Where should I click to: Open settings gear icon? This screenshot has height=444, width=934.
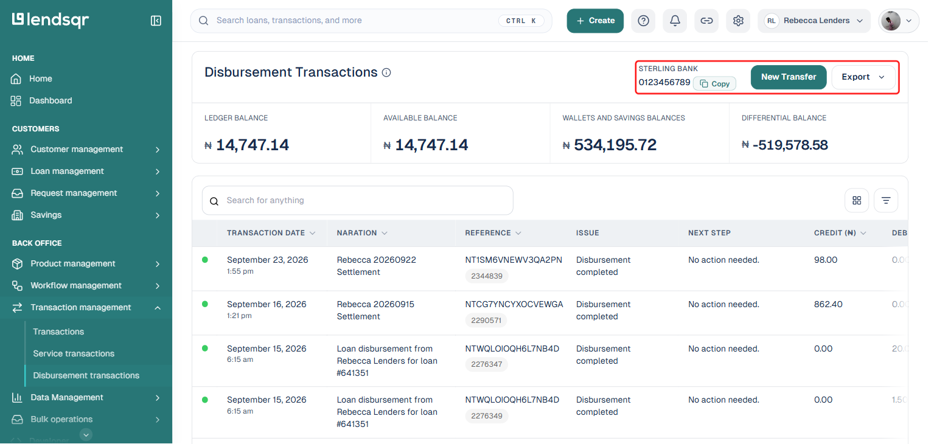click(738, 21)
